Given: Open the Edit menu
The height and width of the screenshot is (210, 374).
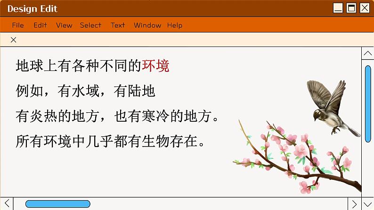Looking at the screenshot, I should tap(40, 25).
